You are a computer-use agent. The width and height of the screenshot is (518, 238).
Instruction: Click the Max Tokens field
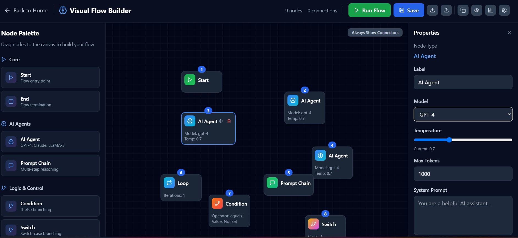click(463, 174)
